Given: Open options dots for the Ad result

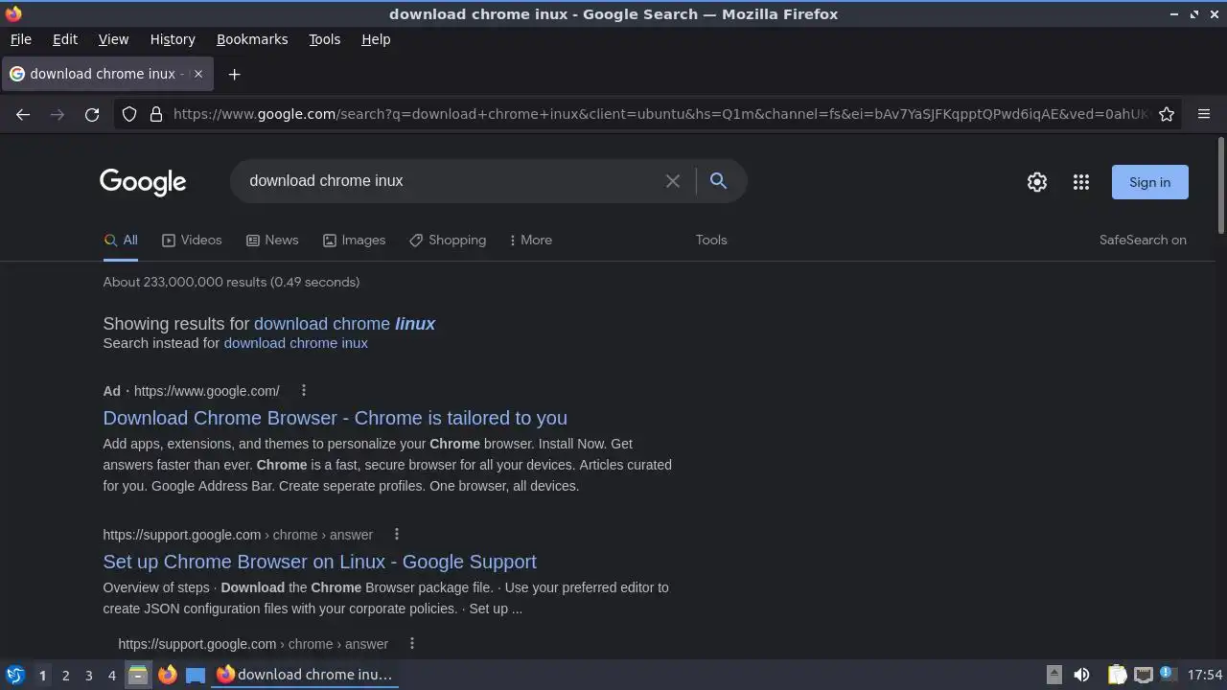Looking at the screenshot, I should [x=304, y=390].
